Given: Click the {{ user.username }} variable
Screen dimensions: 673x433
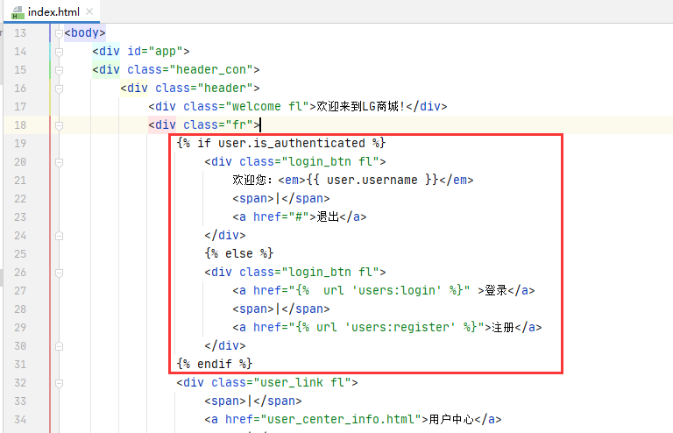Looking at the screenshot, I should 372,180.
